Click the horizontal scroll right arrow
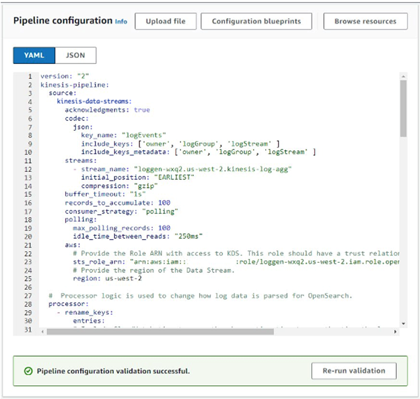Screen dimensions: 420x399 (x=395, y=332)
